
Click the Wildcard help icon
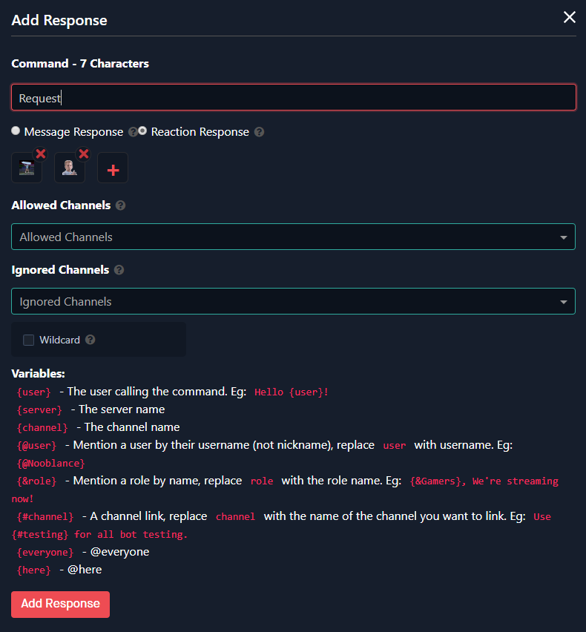[x=90, y=340]
